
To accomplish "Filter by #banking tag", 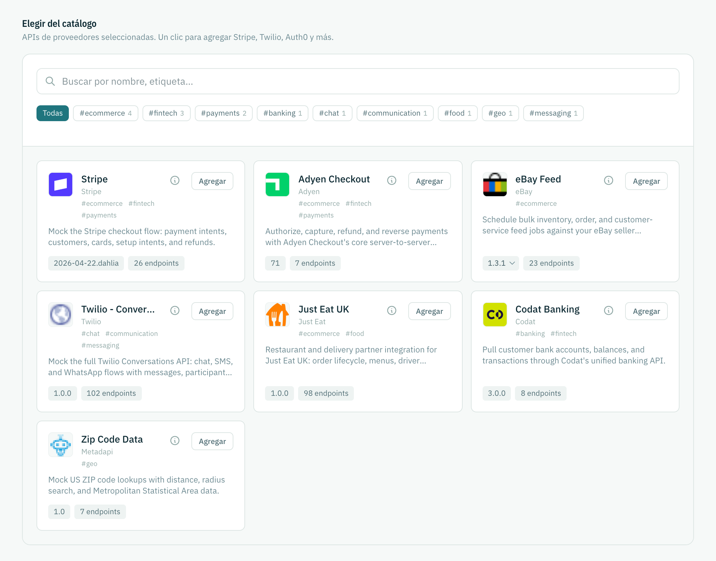I will [283, 113].
